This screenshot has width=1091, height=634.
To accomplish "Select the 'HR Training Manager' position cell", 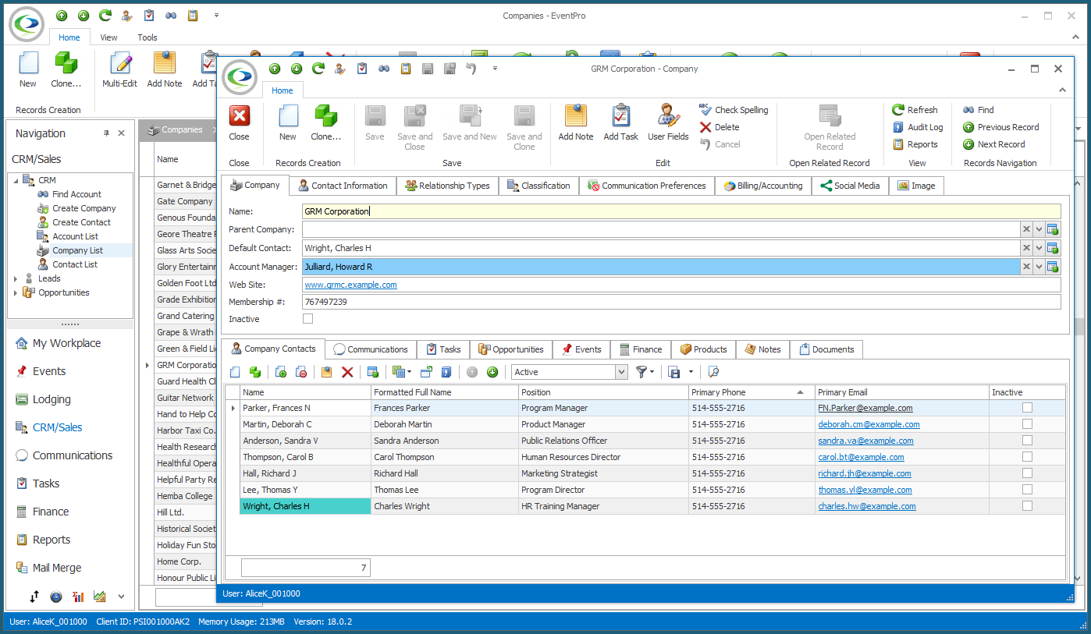I will point(603,506).
